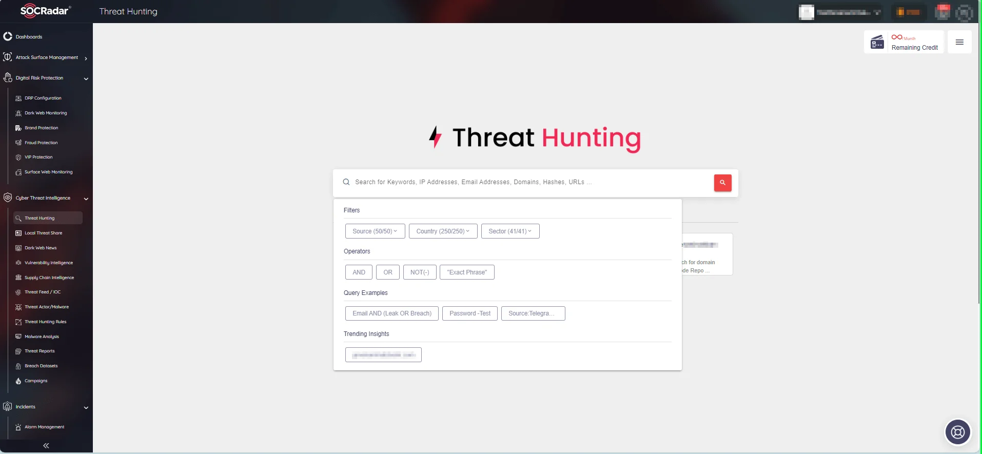This screenshot has width=982, height=454.
Task: Click the Campaigns flame icon
Action: (18, 381)
